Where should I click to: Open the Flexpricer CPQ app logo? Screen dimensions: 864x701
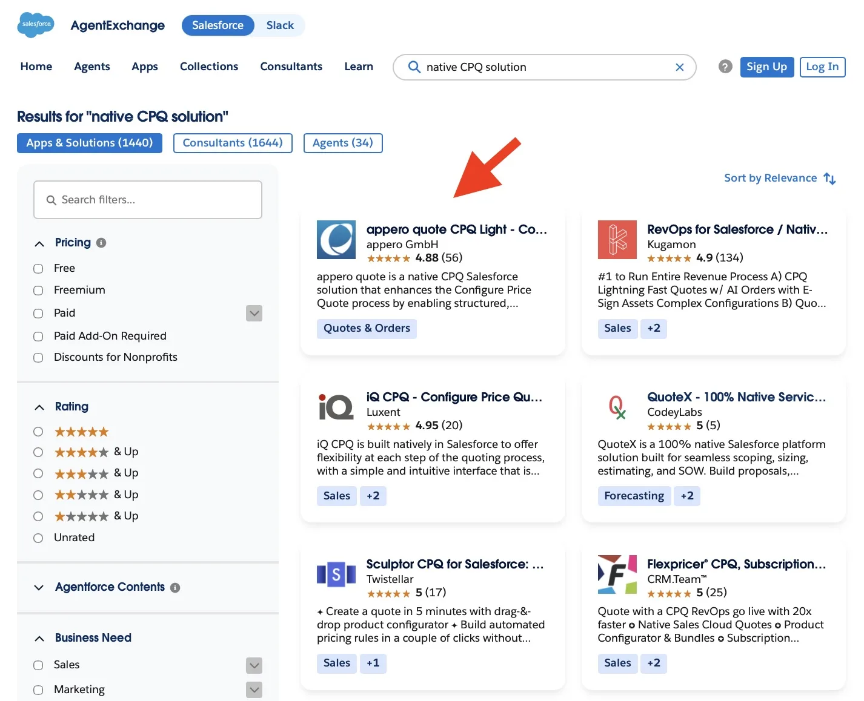(617, 574)
